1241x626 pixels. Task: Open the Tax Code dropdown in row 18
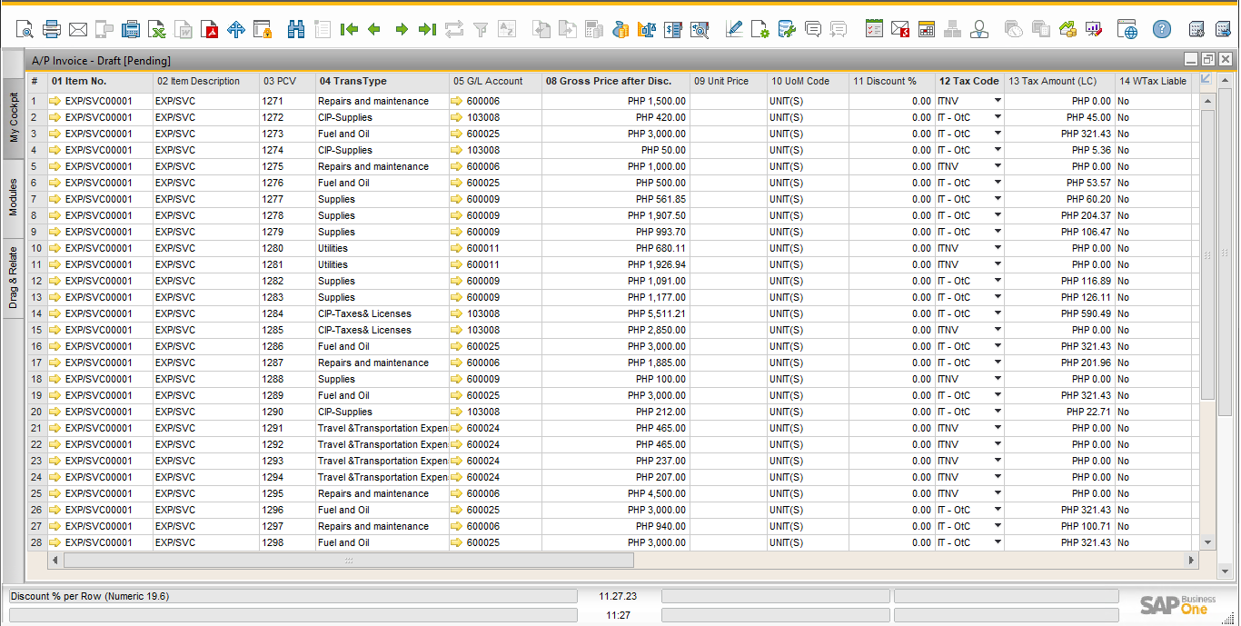pyautogui.click(x=998, y=379)
